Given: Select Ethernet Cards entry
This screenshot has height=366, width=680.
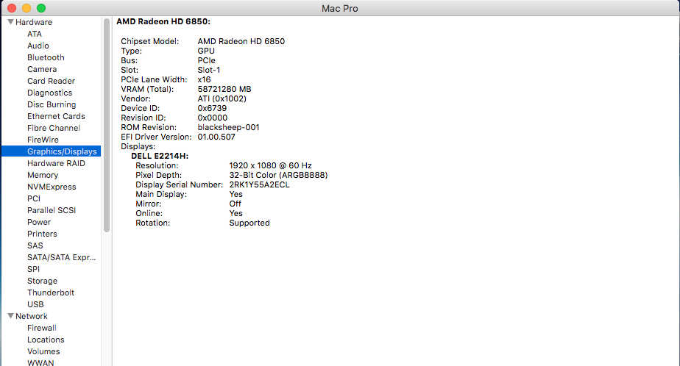Looking at the screenshot, I should coord(57,116).
